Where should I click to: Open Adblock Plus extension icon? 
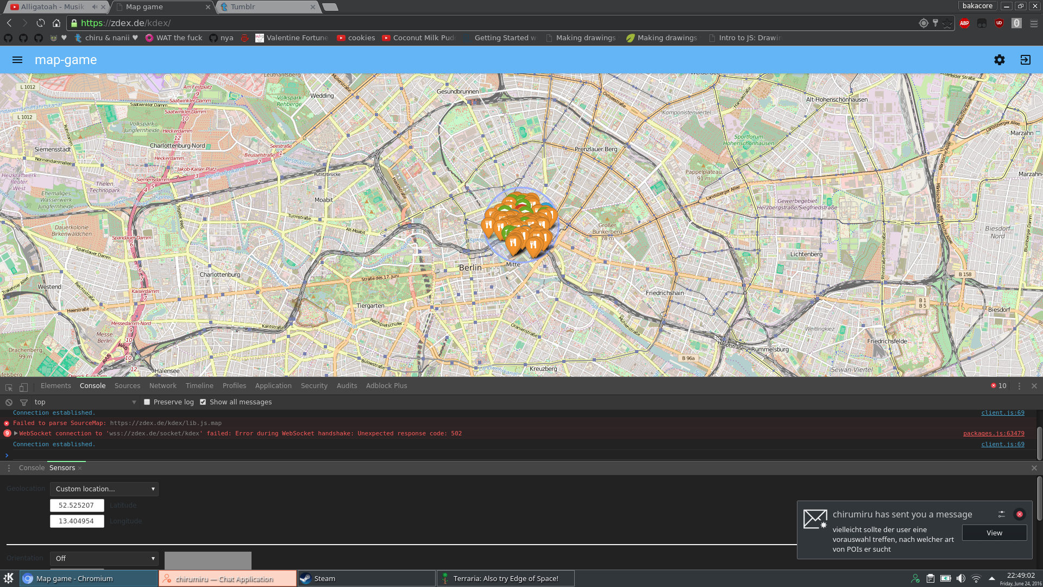pos(965,23)
